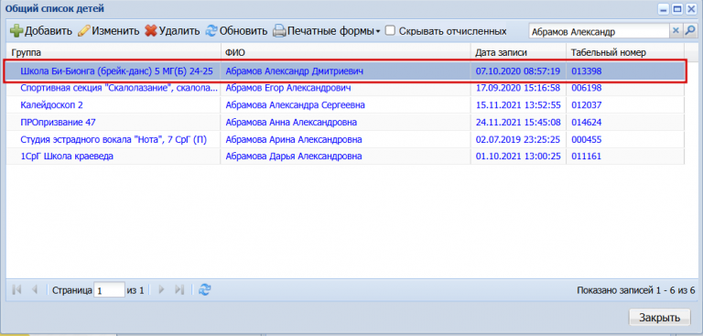Select the Студия эстрадного вокала "Нота" cell

[x=114, y=139]
